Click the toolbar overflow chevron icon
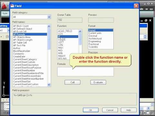The width and height of the screenshot is (155, 116). click(147, 9)
